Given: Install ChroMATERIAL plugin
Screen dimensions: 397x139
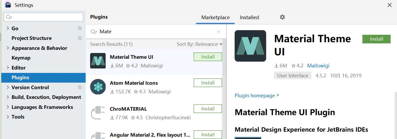Looking at the screenshot, I should 208,109.
